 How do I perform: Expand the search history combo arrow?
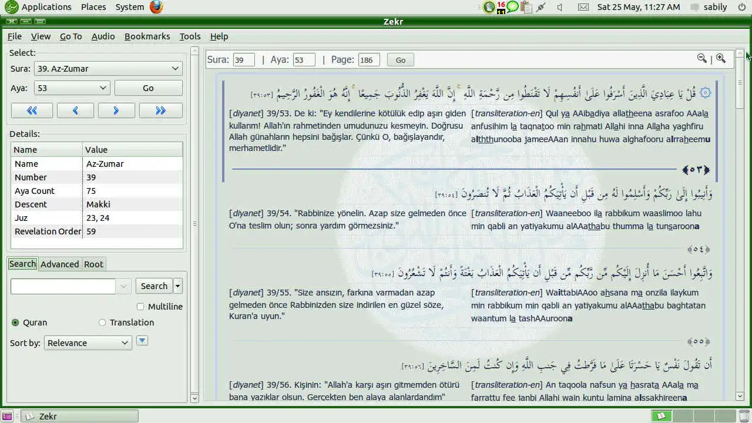click(123, 286)
